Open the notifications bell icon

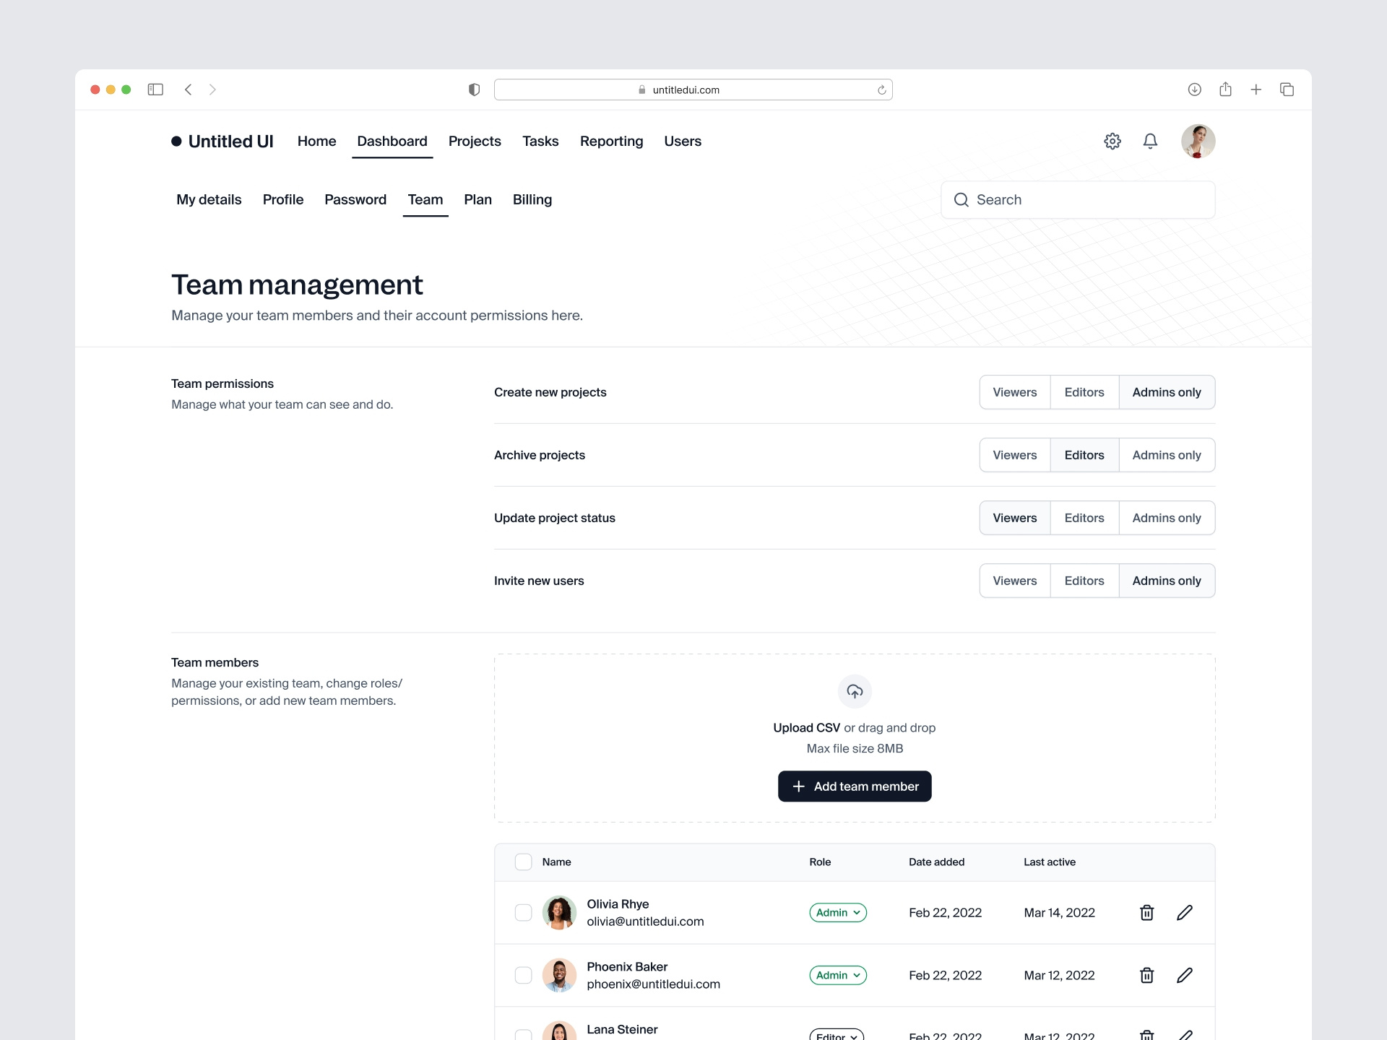click(1150, 141)
